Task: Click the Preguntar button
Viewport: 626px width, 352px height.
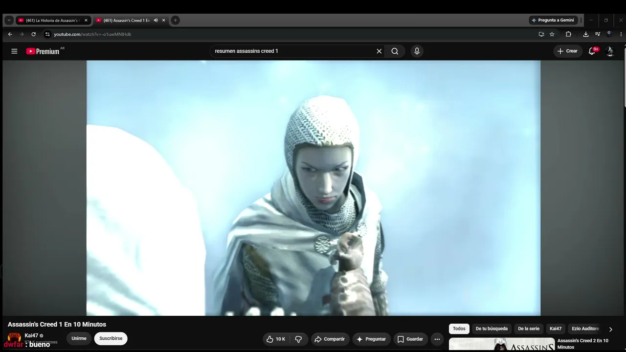Action: tap(371, 339)
